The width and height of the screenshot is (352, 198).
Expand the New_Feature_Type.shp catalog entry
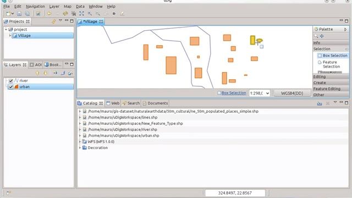(x=80, y=123)
